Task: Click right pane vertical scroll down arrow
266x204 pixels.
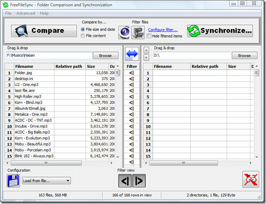Action: coord(257,157)
